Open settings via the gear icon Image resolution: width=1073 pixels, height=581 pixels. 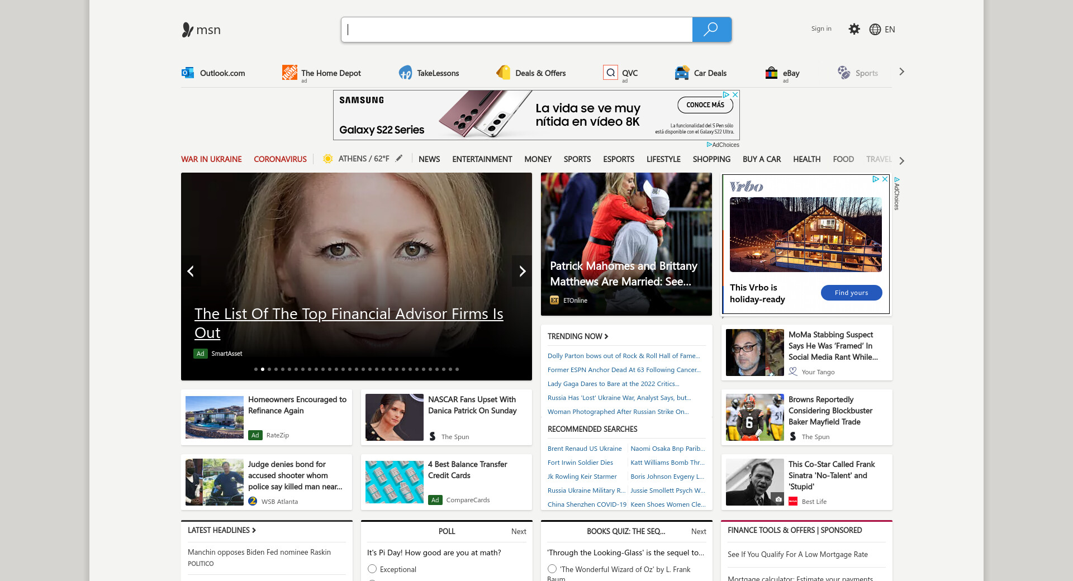click(x=854, y=29)
